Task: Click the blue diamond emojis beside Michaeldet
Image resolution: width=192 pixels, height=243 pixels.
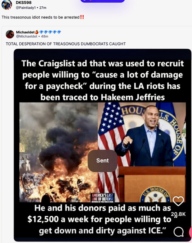Action: pos(50,32)
